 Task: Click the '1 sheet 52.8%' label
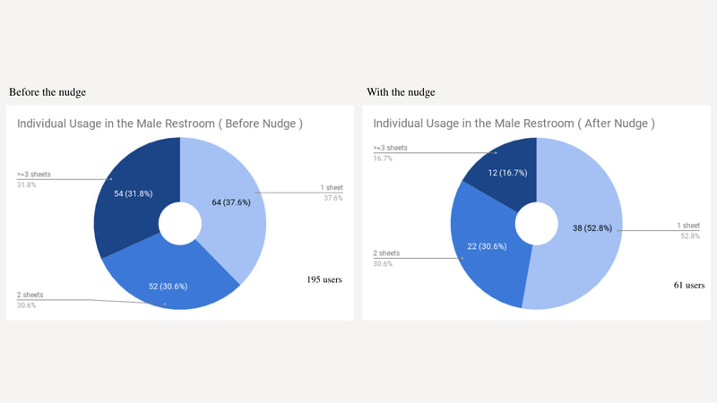pos(688,231)
